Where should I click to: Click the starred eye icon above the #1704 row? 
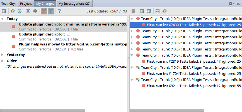pos(138,67)
